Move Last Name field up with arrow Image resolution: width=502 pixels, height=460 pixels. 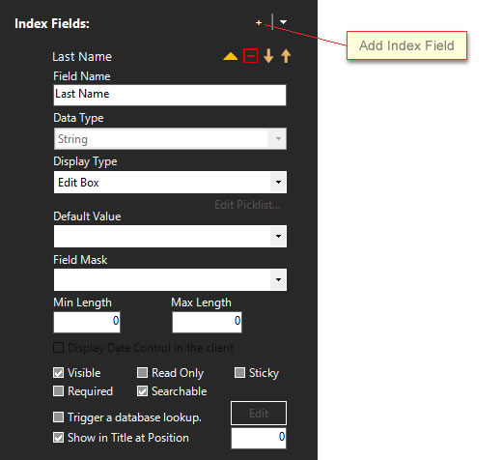pos(286,56)
